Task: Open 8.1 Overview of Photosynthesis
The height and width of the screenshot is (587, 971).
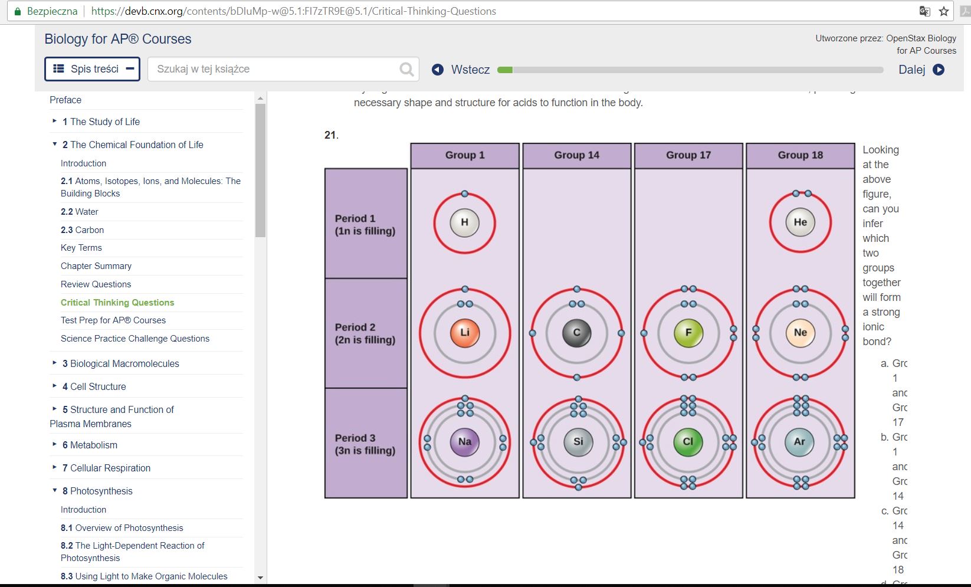Action: click(122, 527)
